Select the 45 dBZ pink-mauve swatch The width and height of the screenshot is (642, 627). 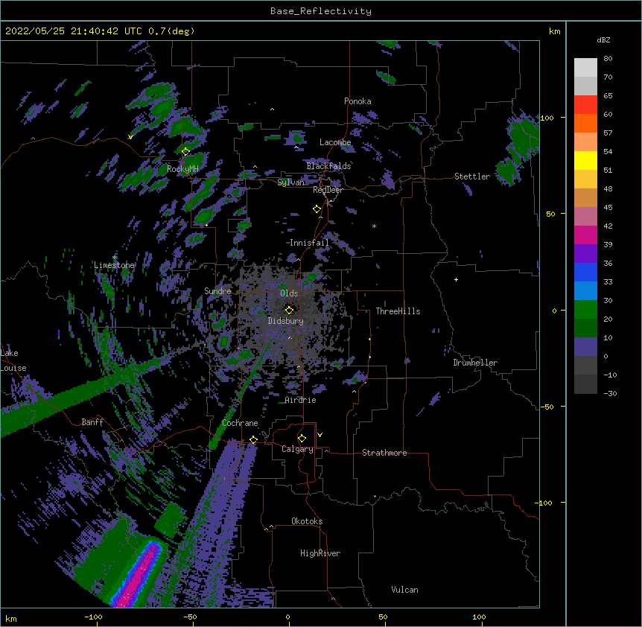[x=585, y=217]
